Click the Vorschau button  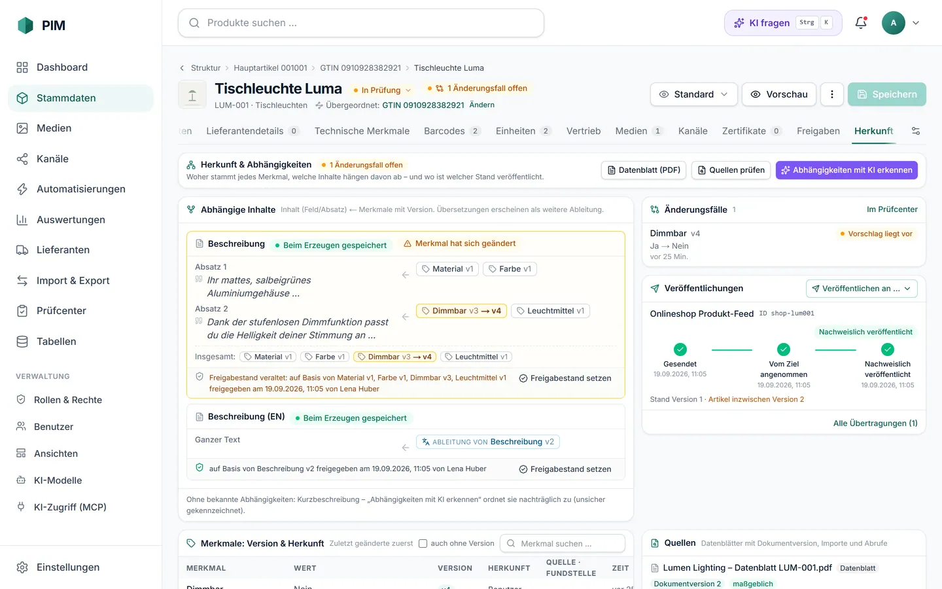(779, 94)
